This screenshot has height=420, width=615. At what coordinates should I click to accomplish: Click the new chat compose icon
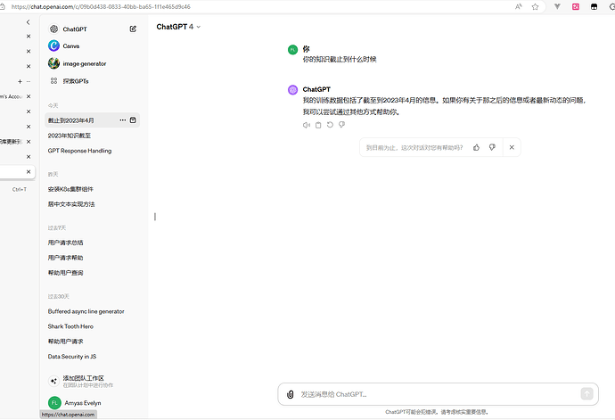(x=133, y=29)
